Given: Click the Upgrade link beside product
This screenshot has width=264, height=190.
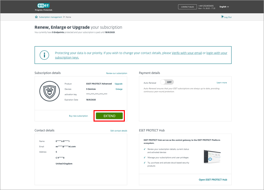Looking at the screenshot, I should [x=118, y=84].
